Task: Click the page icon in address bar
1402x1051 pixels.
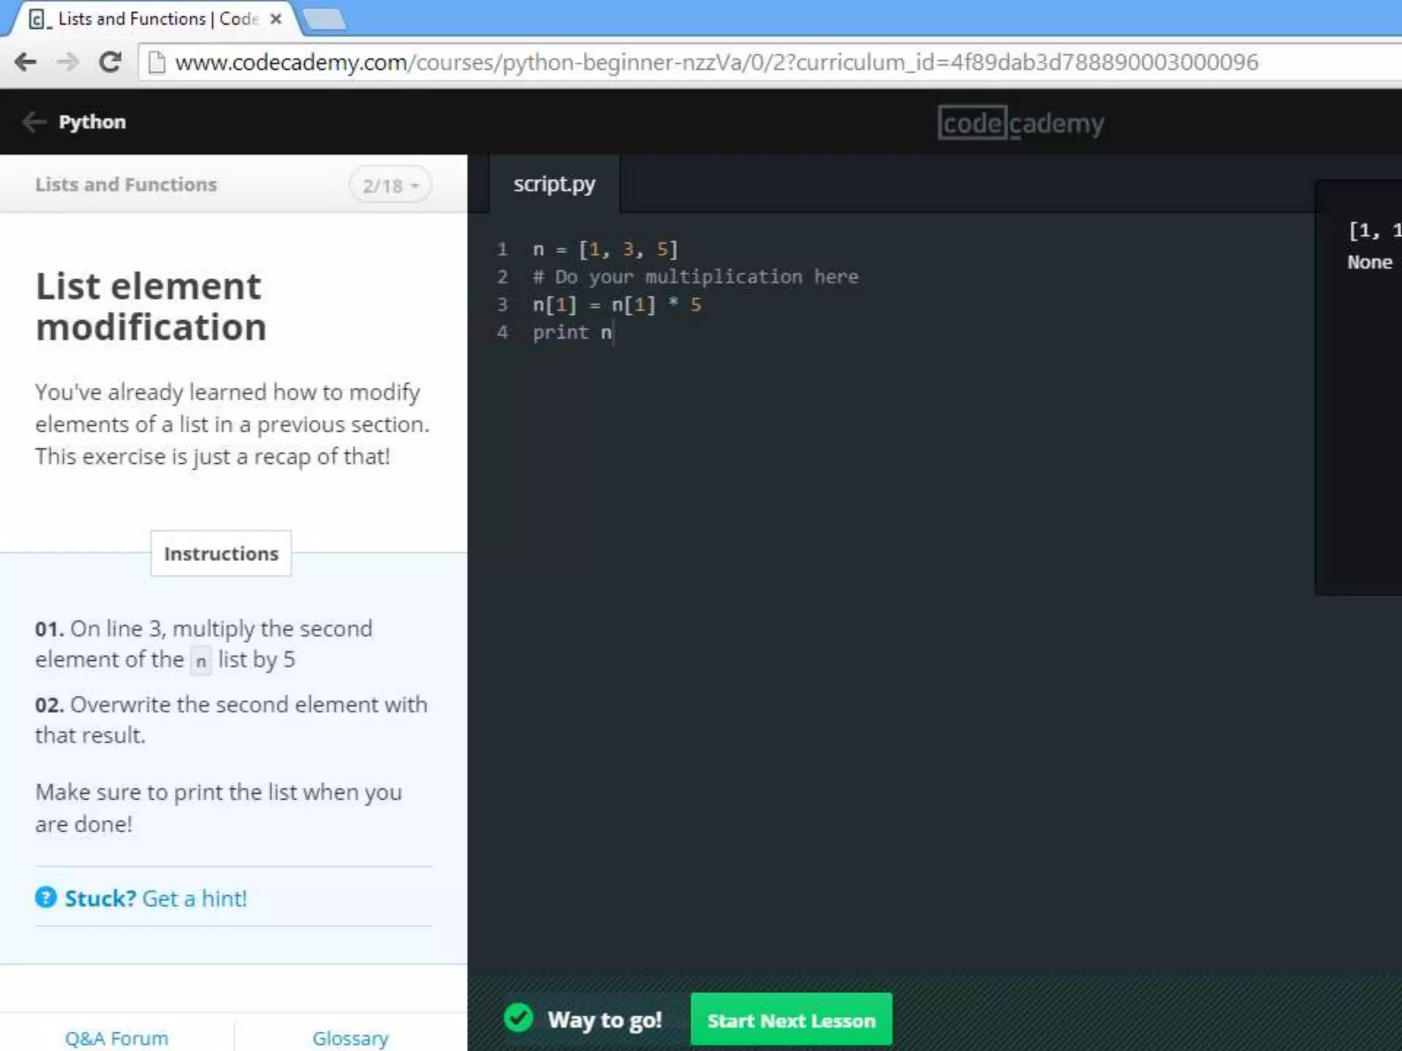Action: (157, 62)
